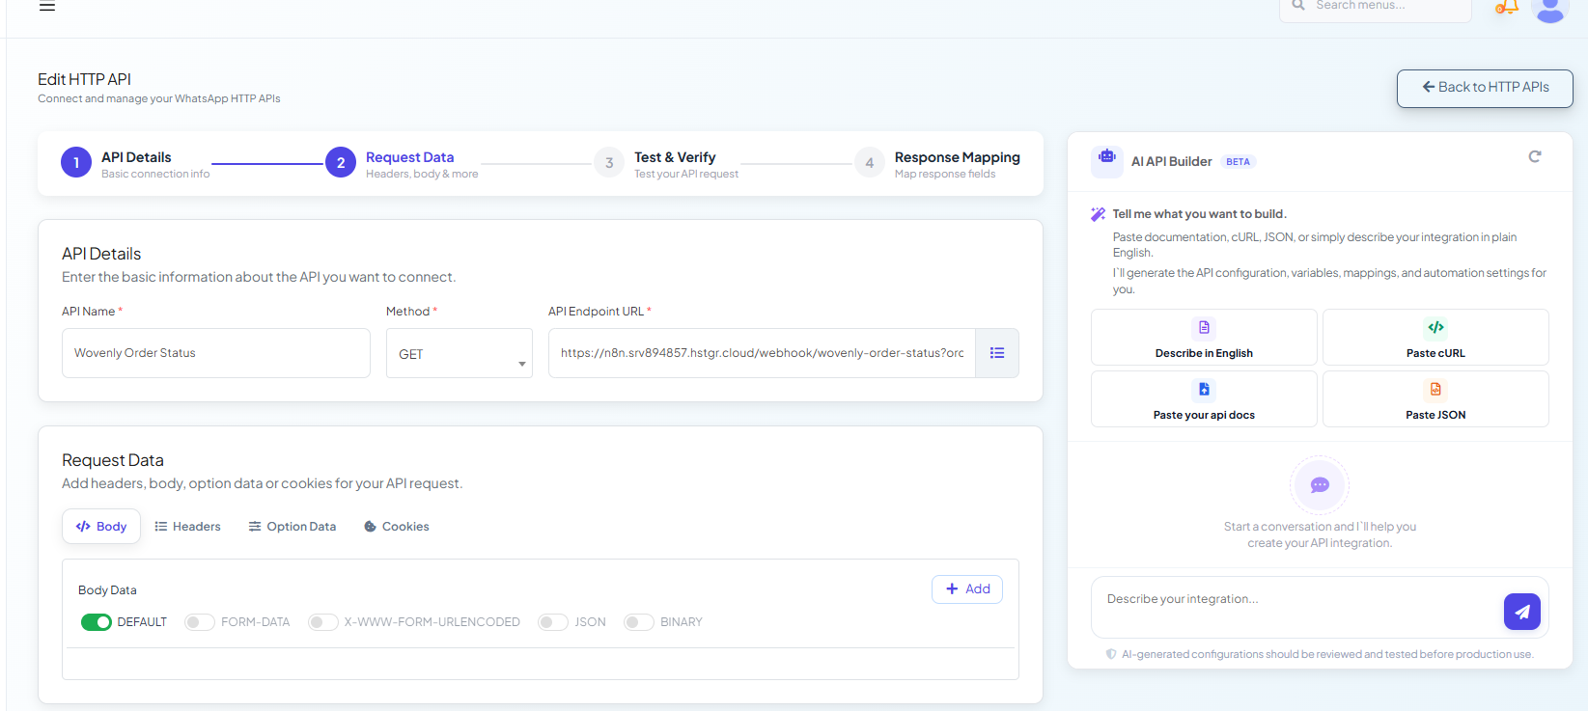Screen dimensions: 1588x711
Task: Click the magic wand icon beside Tell me
Action: 1098,214
